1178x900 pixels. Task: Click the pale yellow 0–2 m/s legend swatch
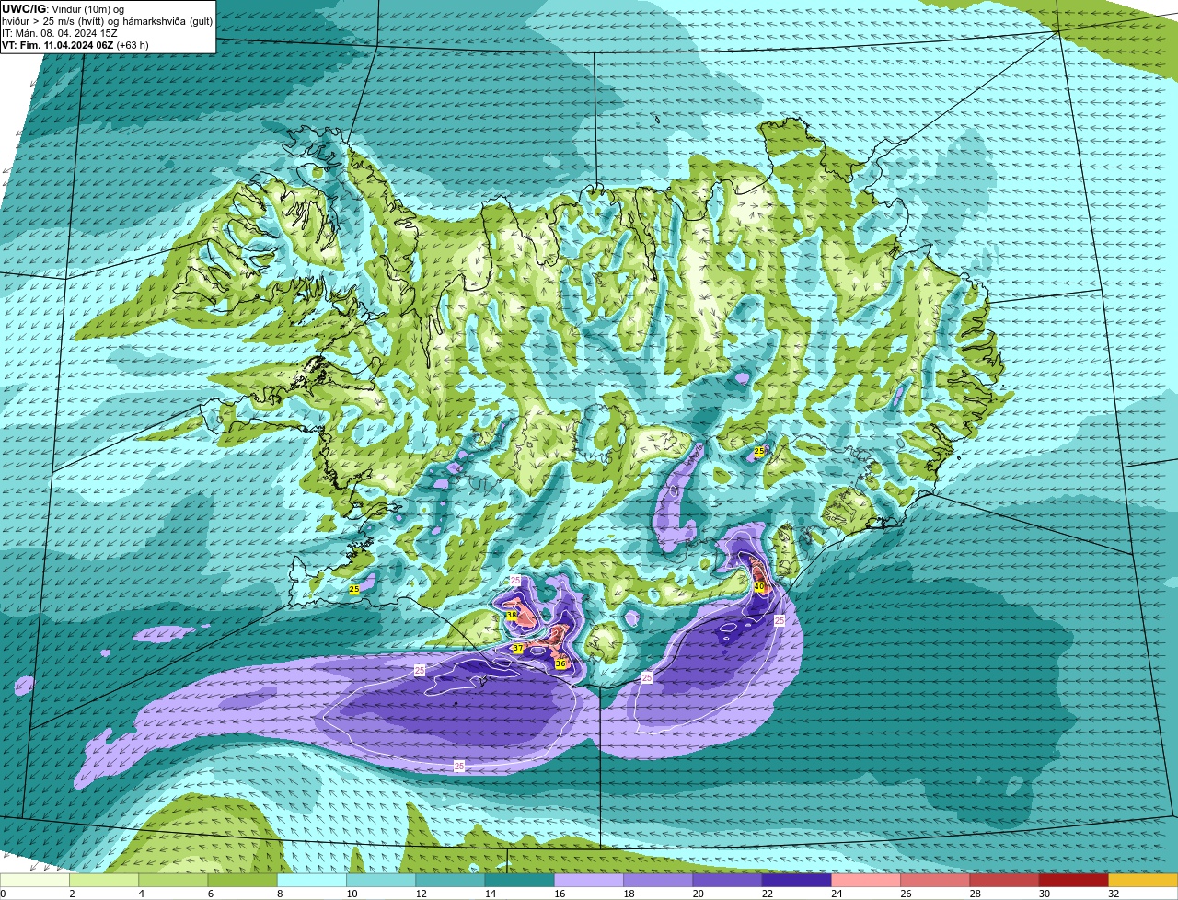[35, 880]
